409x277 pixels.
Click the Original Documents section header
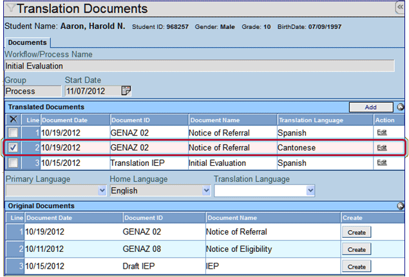(41, 206)
